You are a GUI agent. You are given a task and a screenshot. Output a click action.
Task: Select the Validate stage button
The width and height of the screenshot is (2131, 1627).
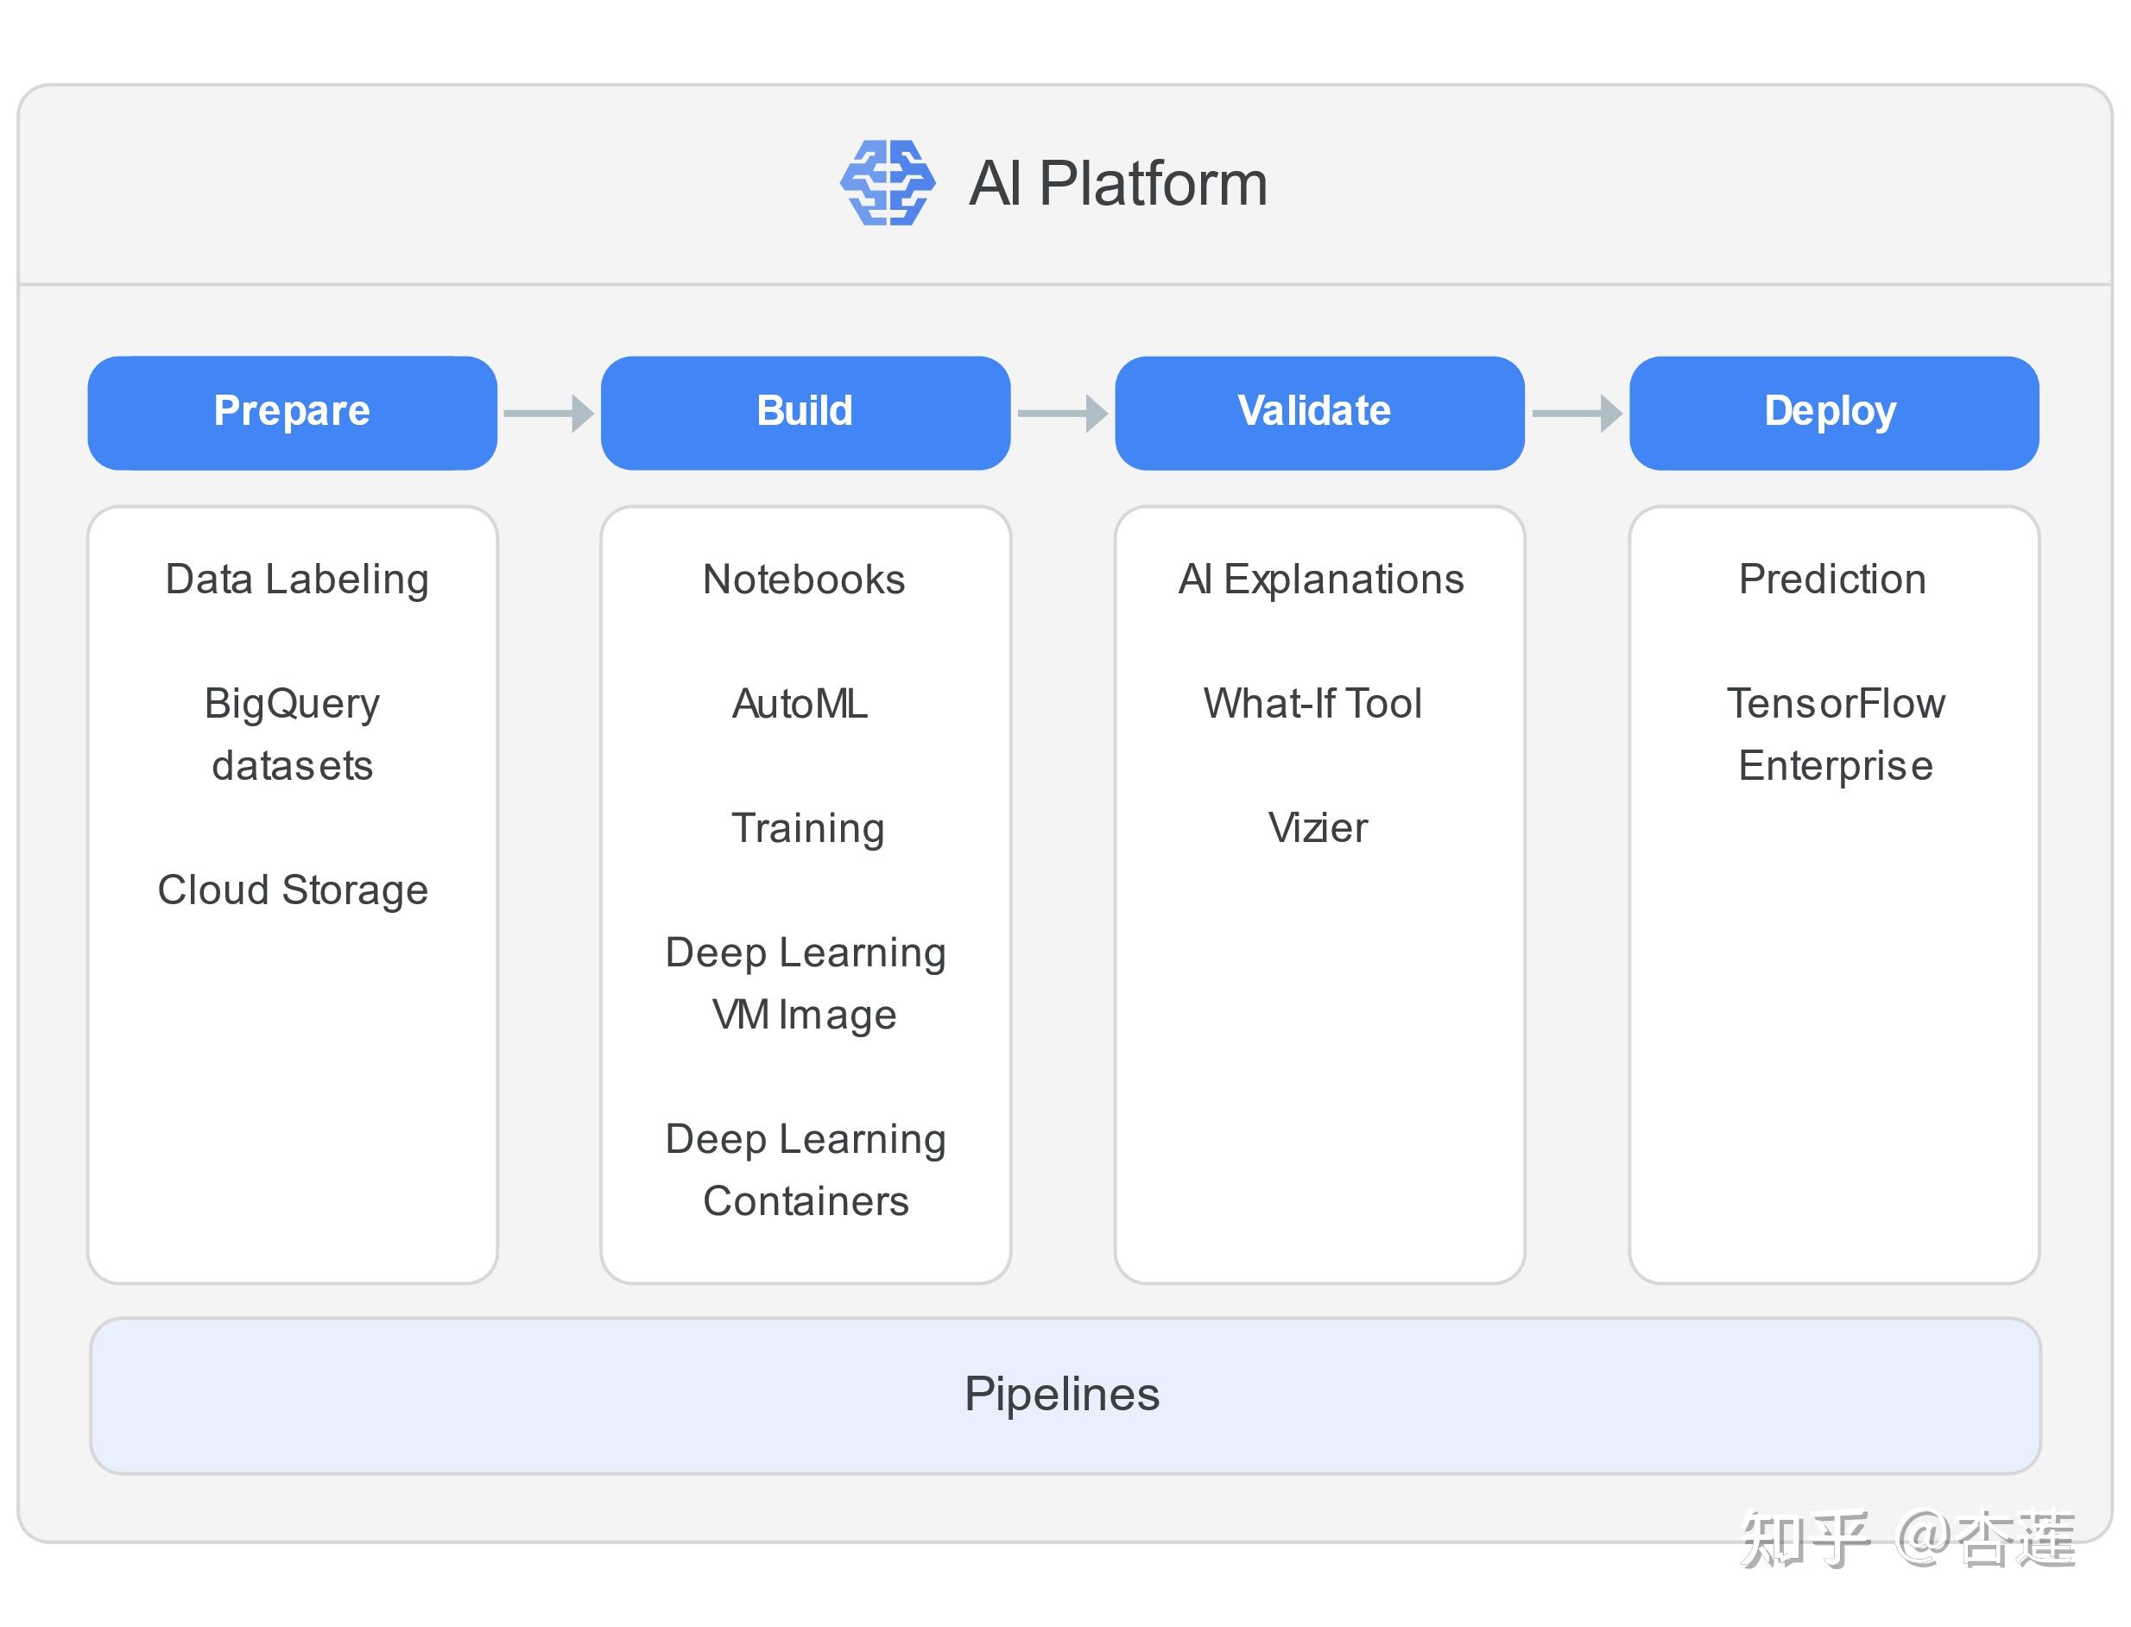(1319, 414)
